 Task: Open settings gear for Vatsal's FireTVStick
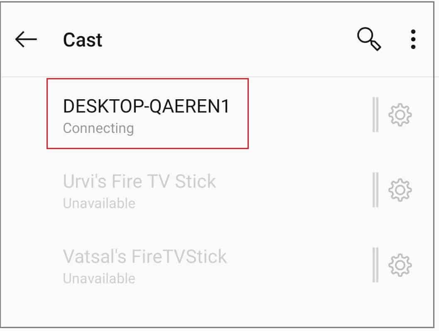[x=400, y=265]
